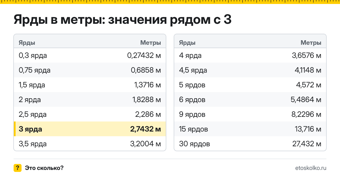340x177 pixels.
Task: Select the '0,3 ярда' cell
Action: tap(33, 56)
